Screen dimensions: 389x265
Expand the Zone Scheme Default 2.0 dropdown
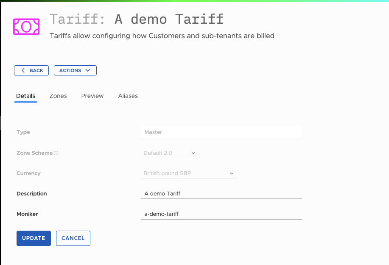pos(169,153)
